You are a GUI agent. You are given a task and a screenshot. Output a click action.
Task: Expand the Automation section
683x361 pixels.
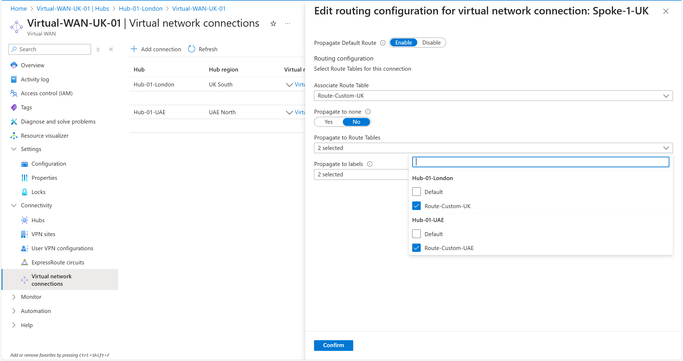click(14, 311)
